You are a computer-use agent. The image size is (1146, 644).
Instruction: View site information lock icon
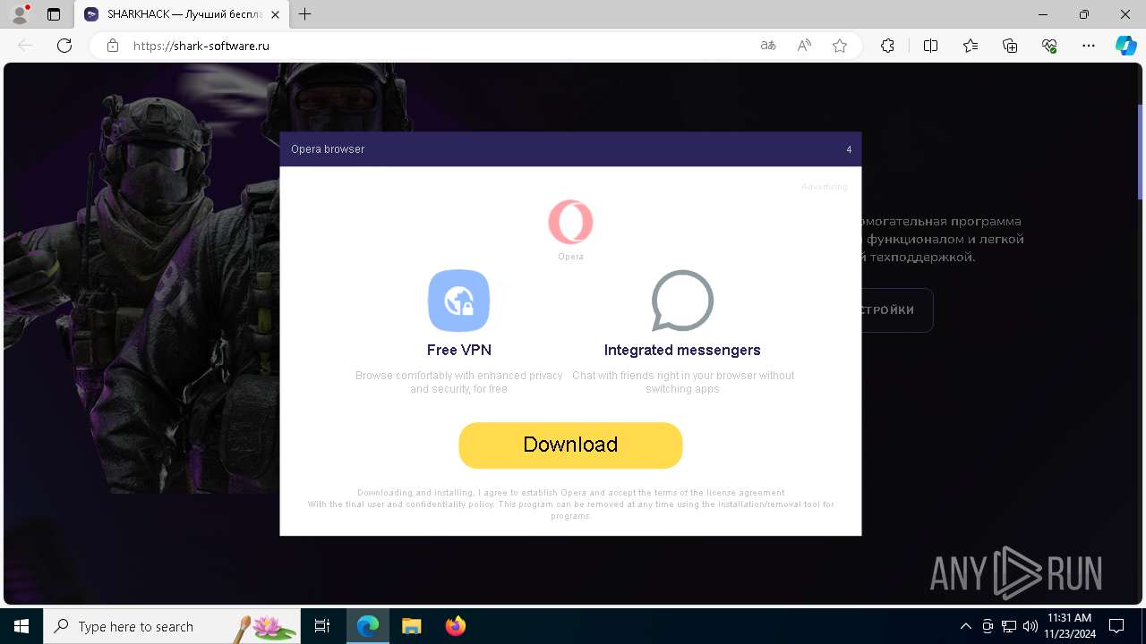pyautogui.click(x=113, y=46)
